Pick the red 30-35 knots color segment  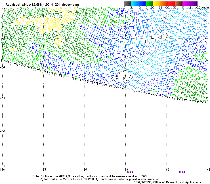coord(171,3)
